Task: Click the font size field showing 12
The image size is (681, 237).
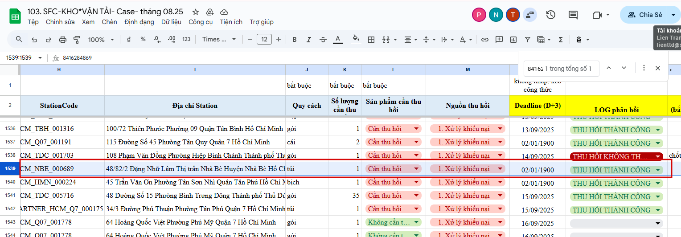Action: tap(264, 39)
